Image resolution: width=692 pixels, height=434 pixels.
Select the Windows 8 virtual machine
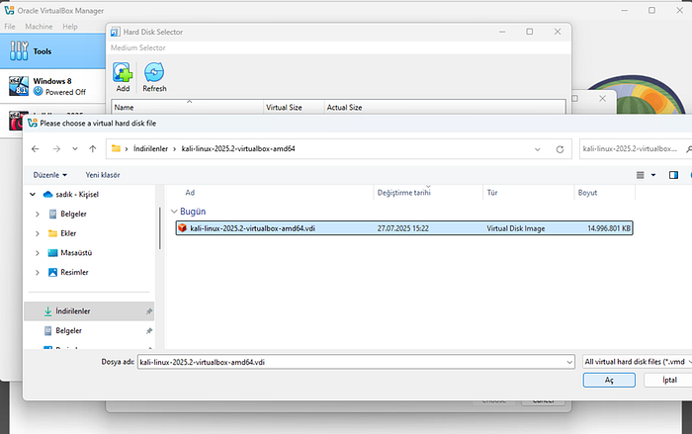(52, 86)
